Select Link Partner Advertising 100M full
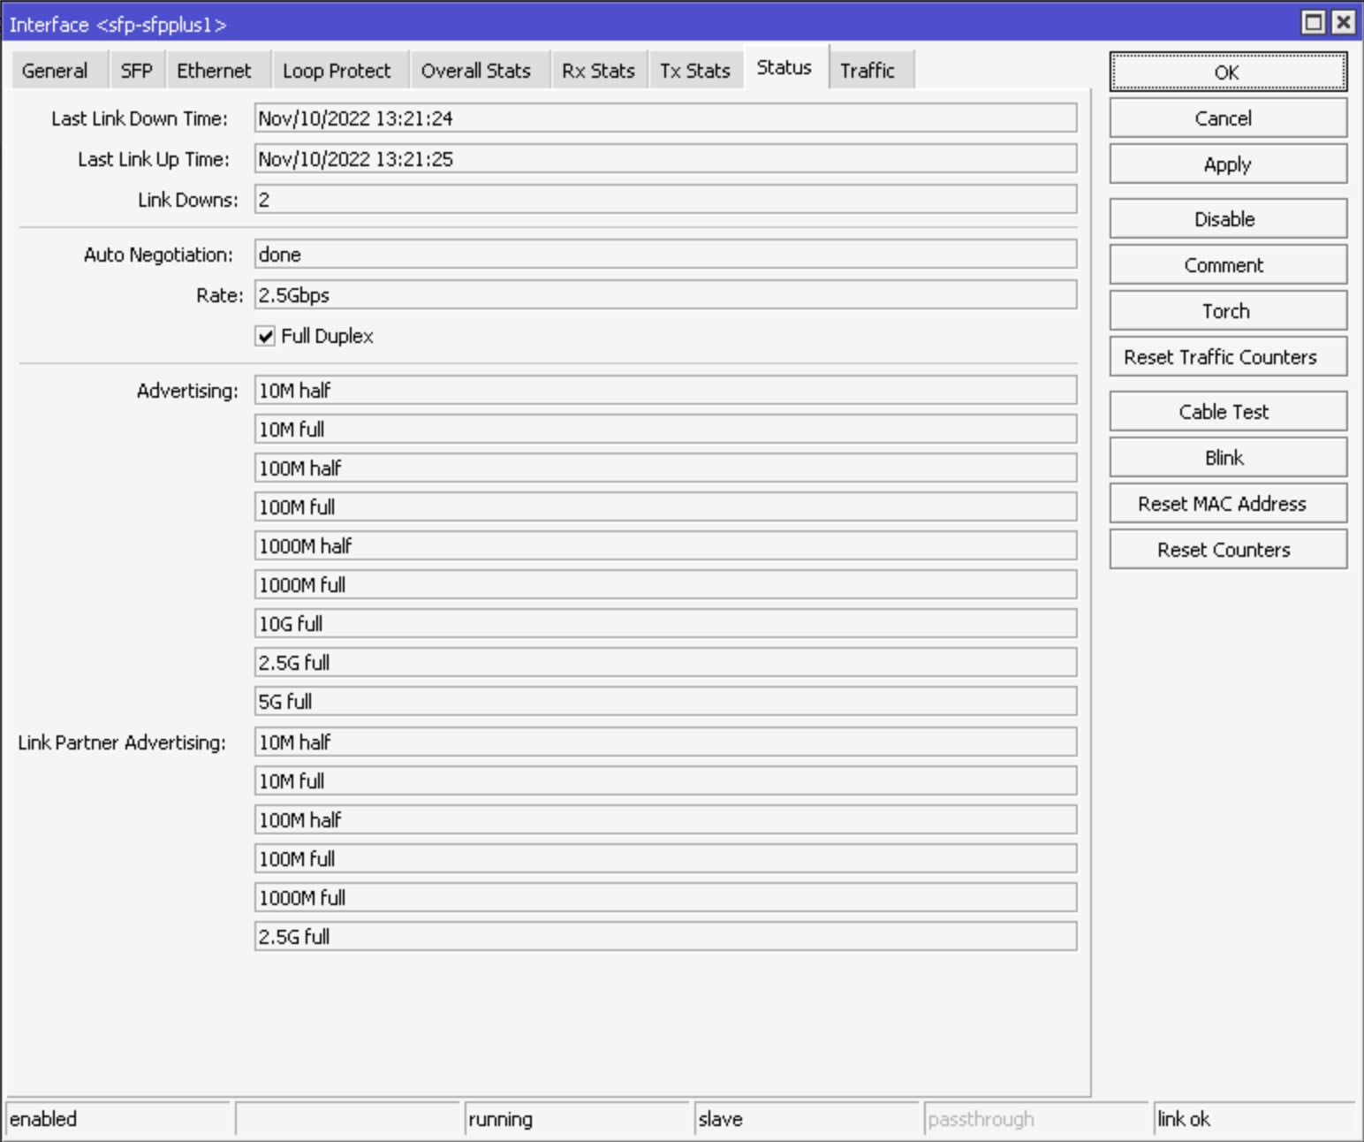 665,859
